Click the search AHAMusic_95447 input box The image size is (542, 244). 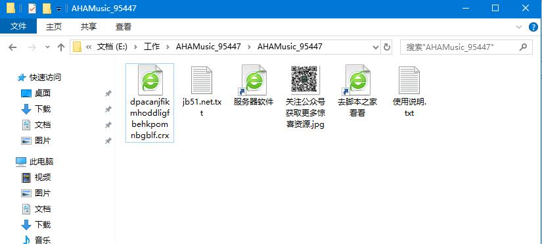click(x=466, y=47)
